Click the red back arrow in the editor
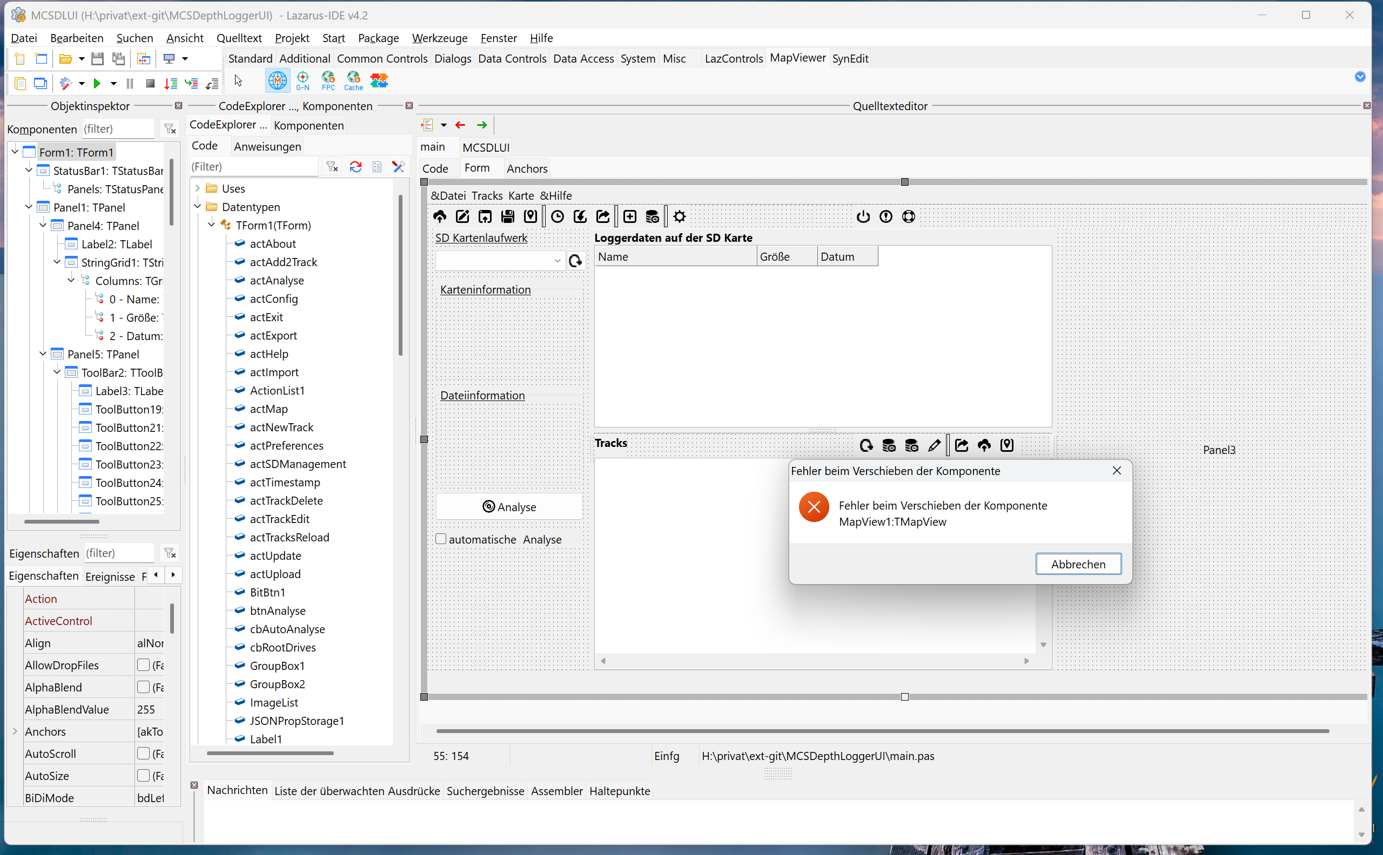Viewport: 1383px width, 855px height. pyautogui.click(x=460, y=125)
